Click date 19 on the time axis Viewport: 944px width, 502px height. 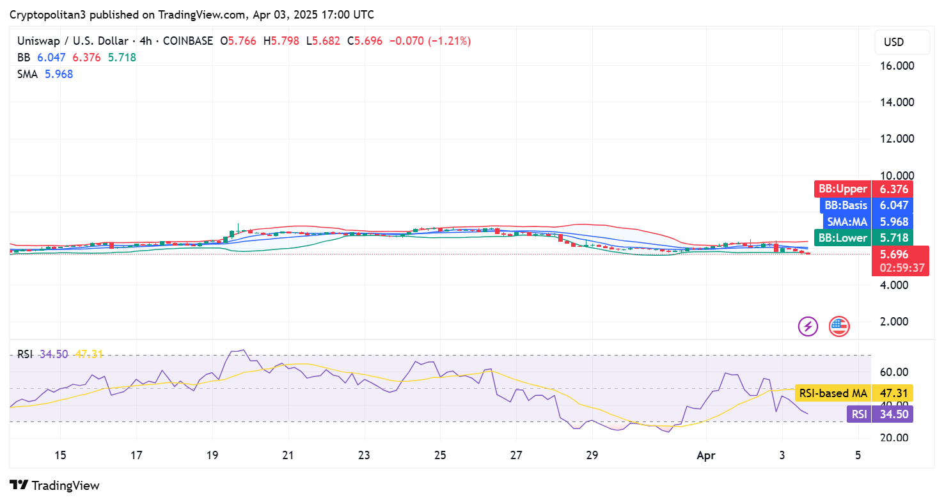pyautogui.click(x=212, y=455)
